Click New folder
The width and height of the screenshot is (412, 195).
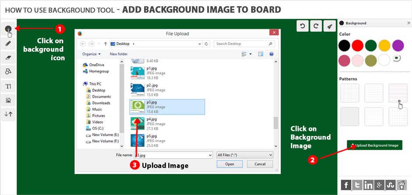pyautogui.click(x=118, y=54)
